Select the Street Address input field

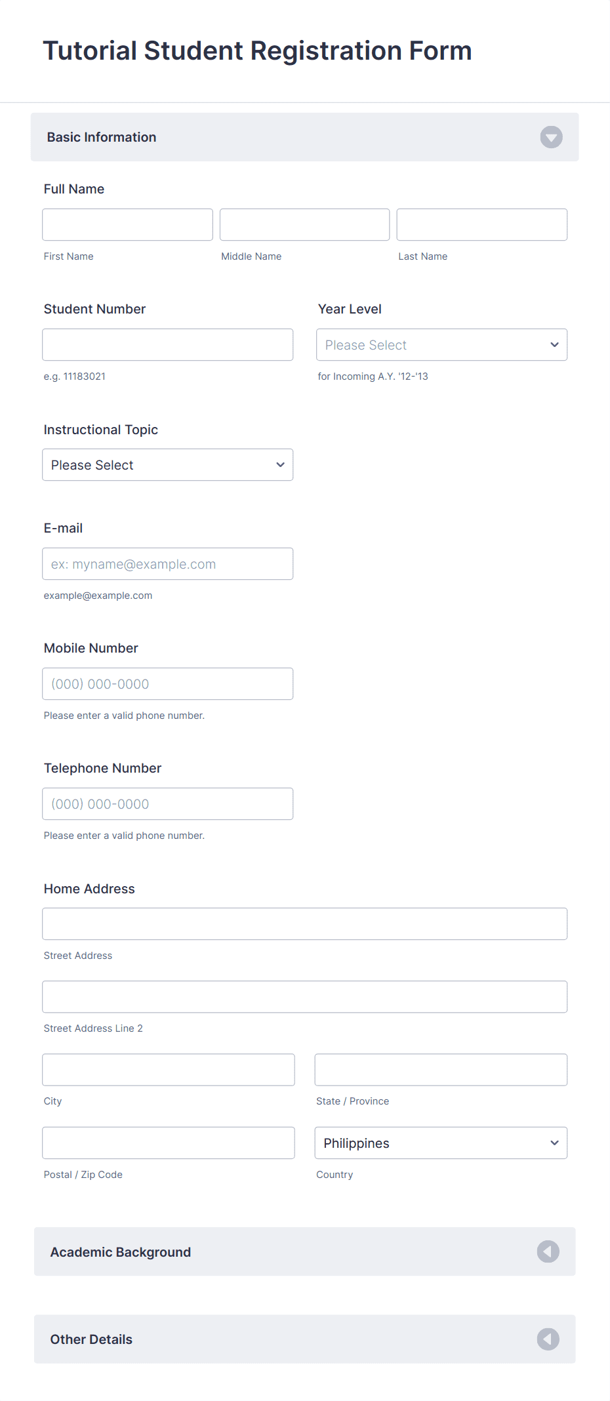click(304, 923)
